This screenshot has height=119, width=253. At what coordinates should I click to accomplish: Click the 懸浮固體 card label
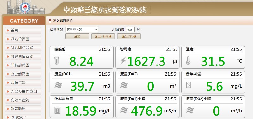click(194, 74)
